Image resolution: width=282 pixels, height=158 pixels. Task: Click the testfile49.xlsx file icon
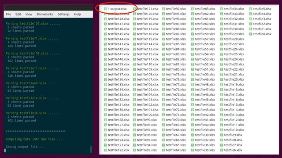click(x=193, y=79)
